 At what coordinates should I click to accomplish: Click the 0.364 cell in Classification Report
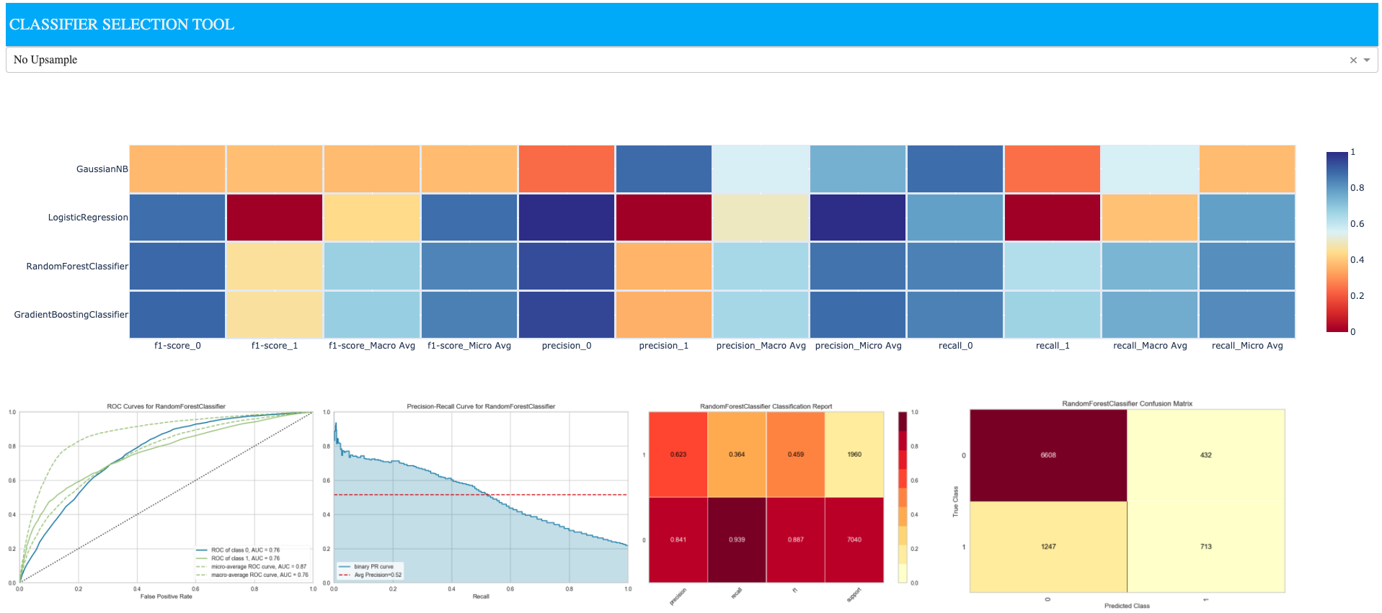737,455
